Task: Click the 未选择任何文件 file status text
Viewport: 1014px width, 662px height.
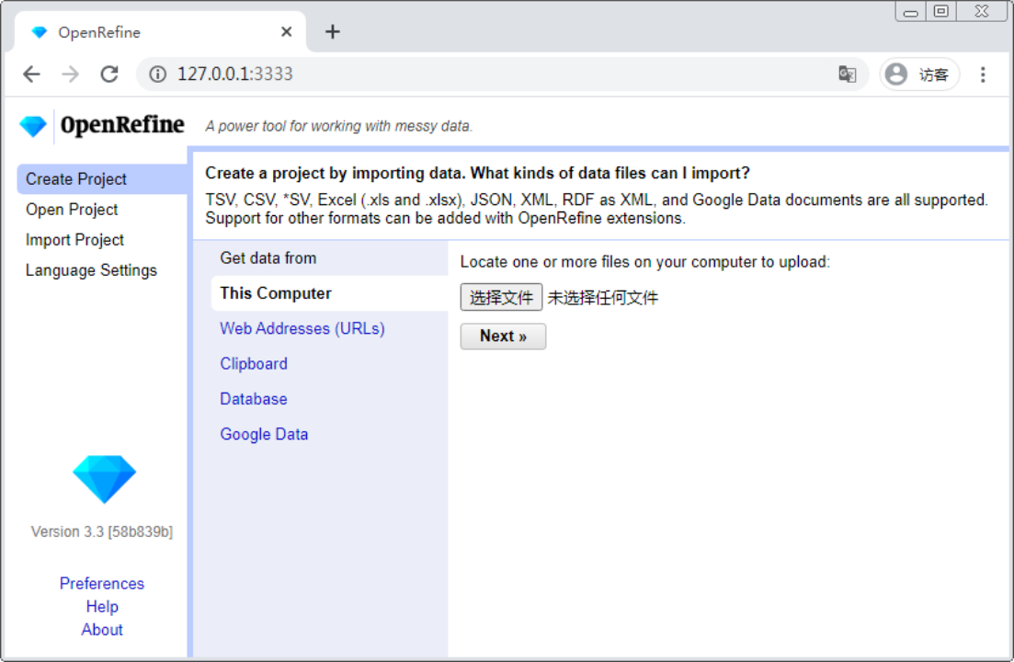Action: (603, 298)
